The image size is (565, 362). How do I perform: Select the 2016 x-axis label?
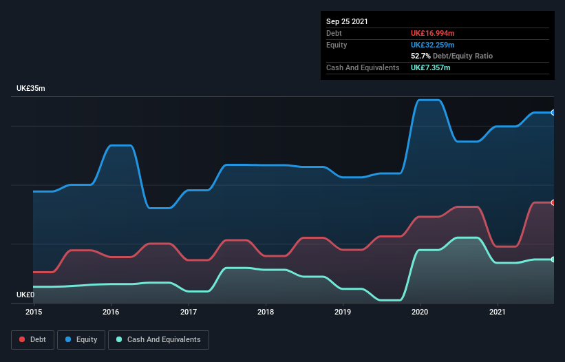[111, 312]
